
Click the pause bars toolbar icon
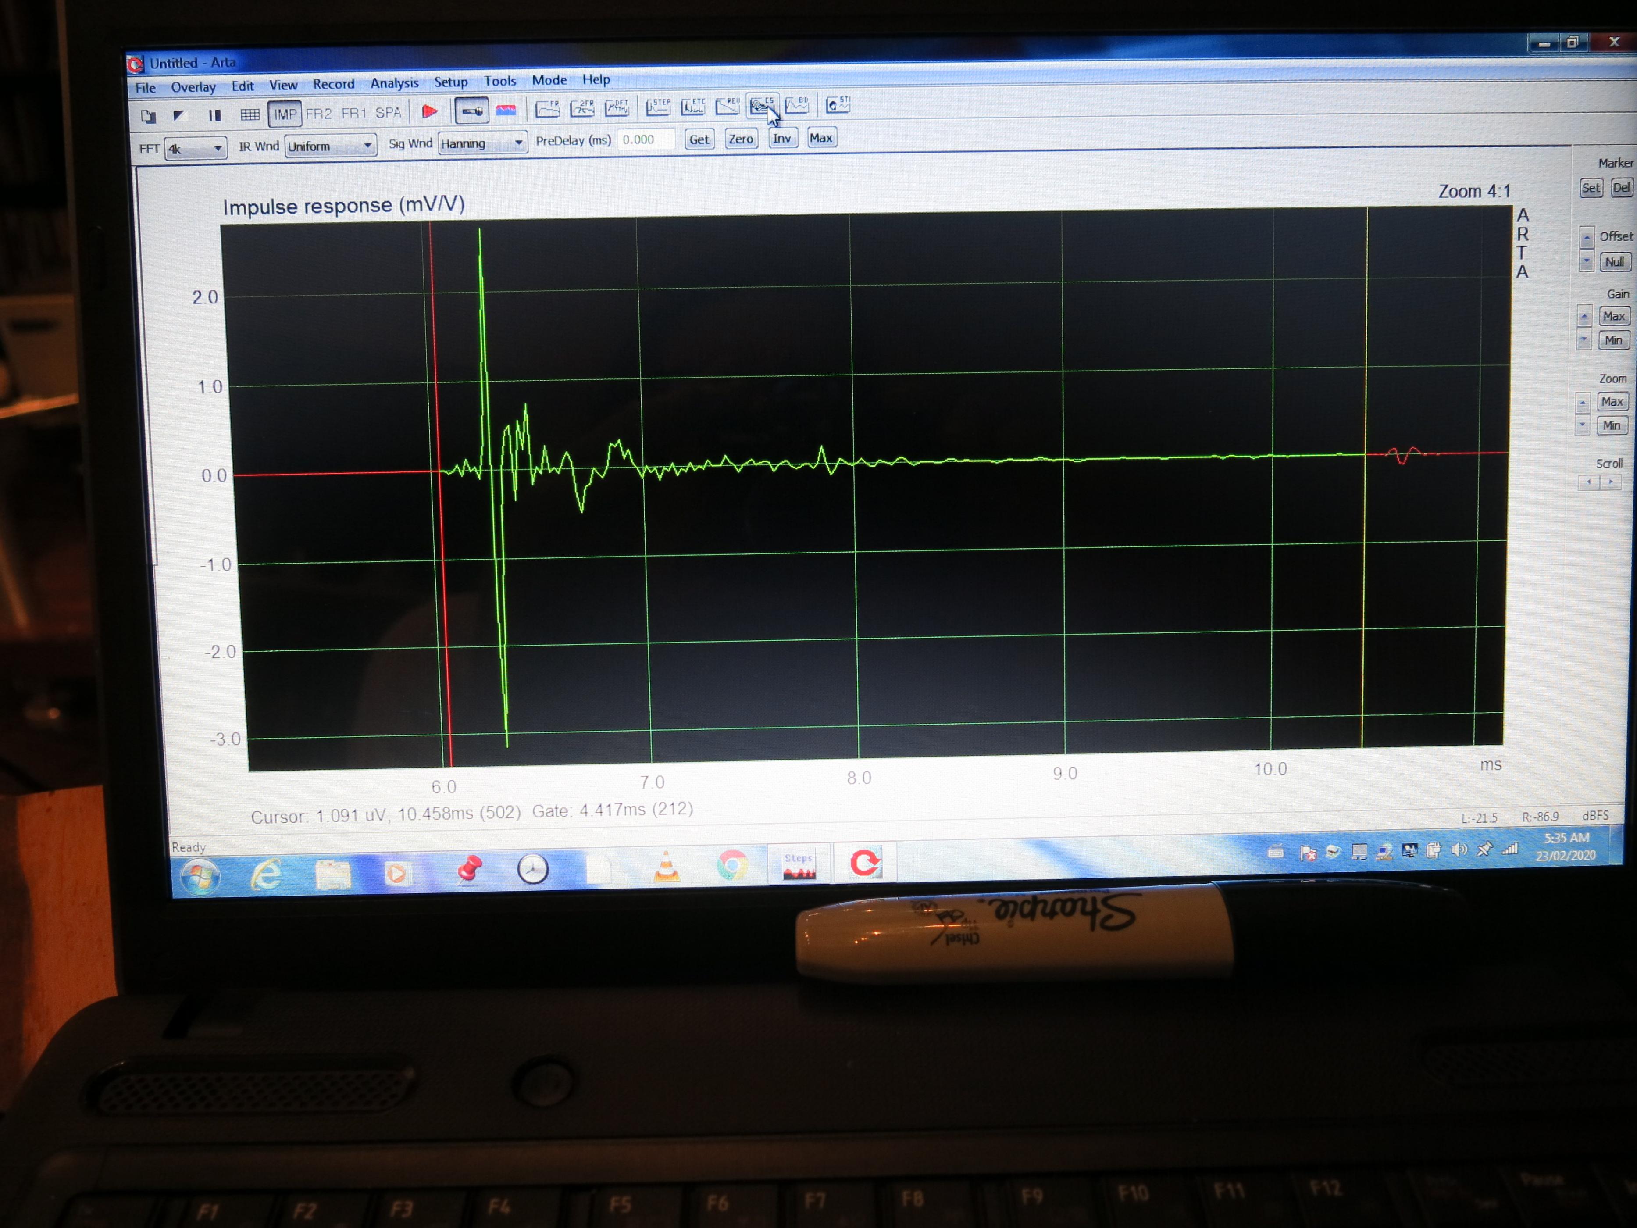tap(214, 115)
